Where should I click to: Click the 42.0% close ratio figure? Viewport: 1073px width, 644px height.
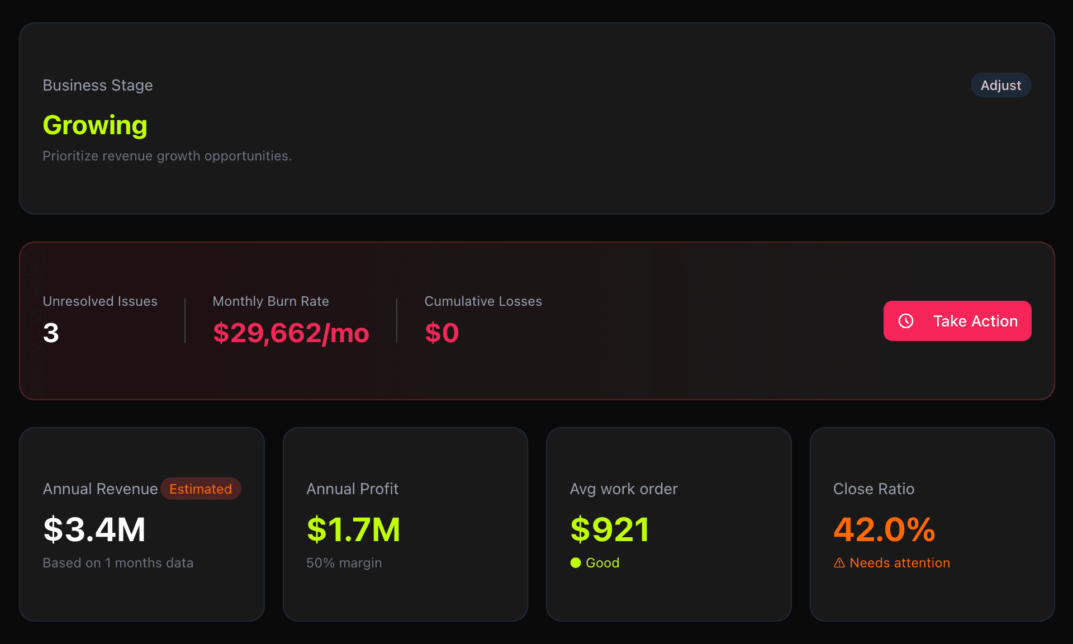[x=884, y=530]
